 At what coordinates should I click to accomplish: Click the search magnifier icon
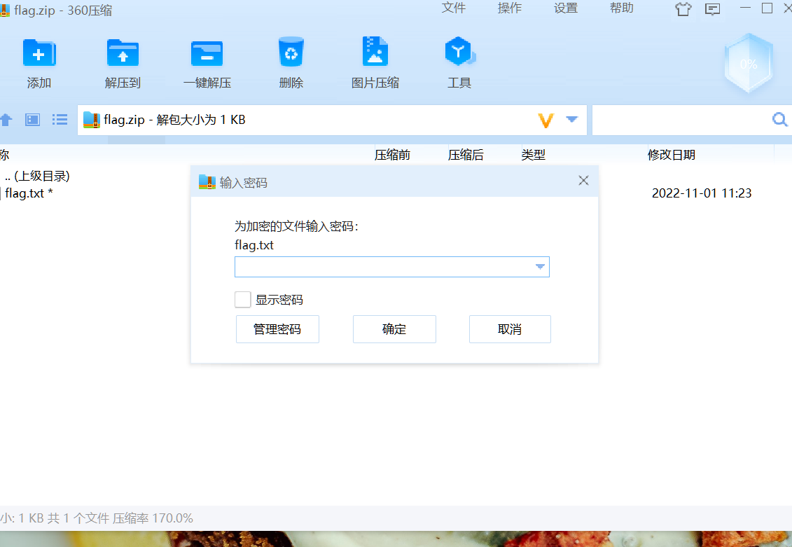tap(779, 120)
